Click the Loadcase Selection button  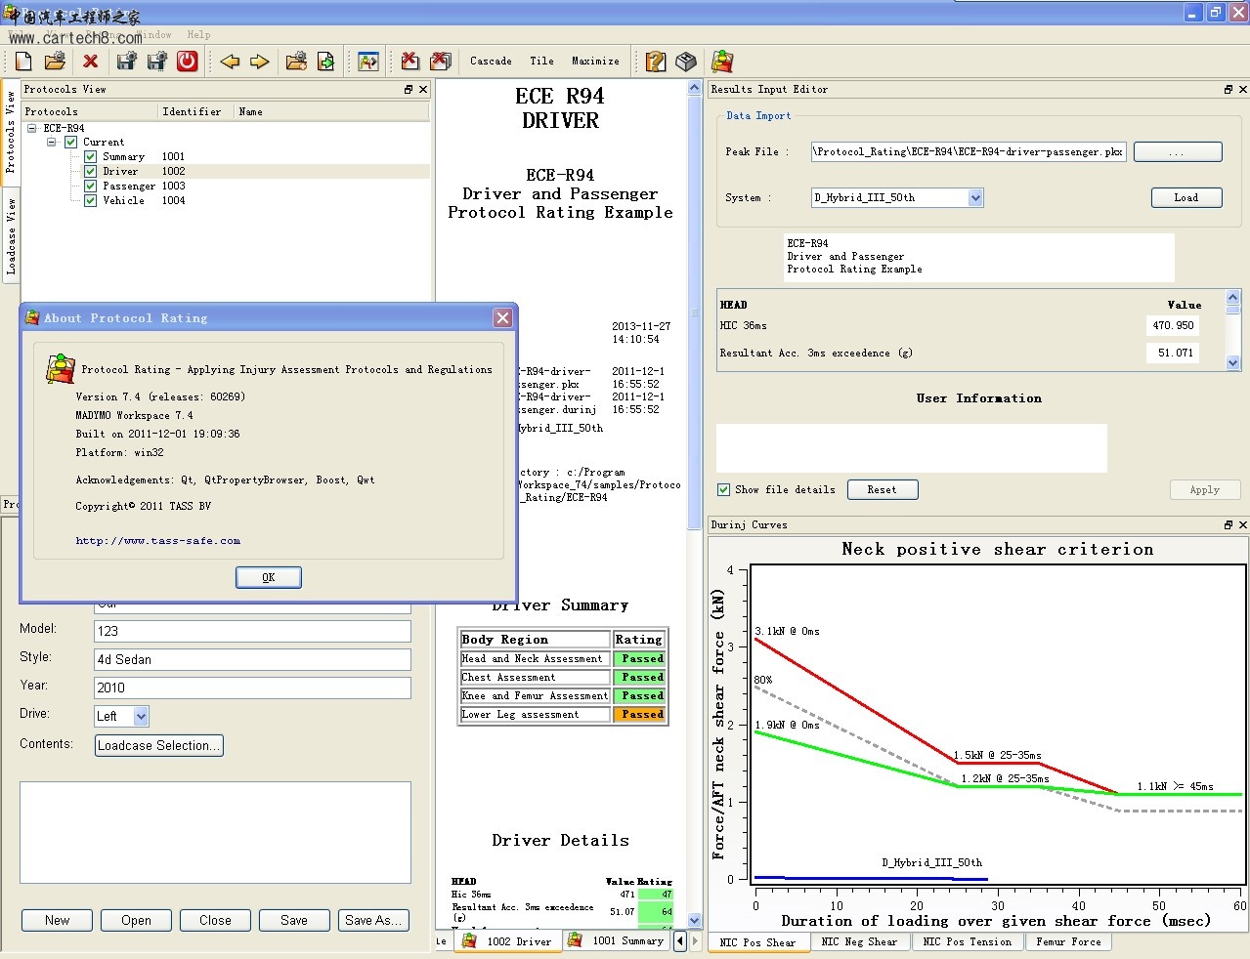pyautogui.click(x=159, y=745)
